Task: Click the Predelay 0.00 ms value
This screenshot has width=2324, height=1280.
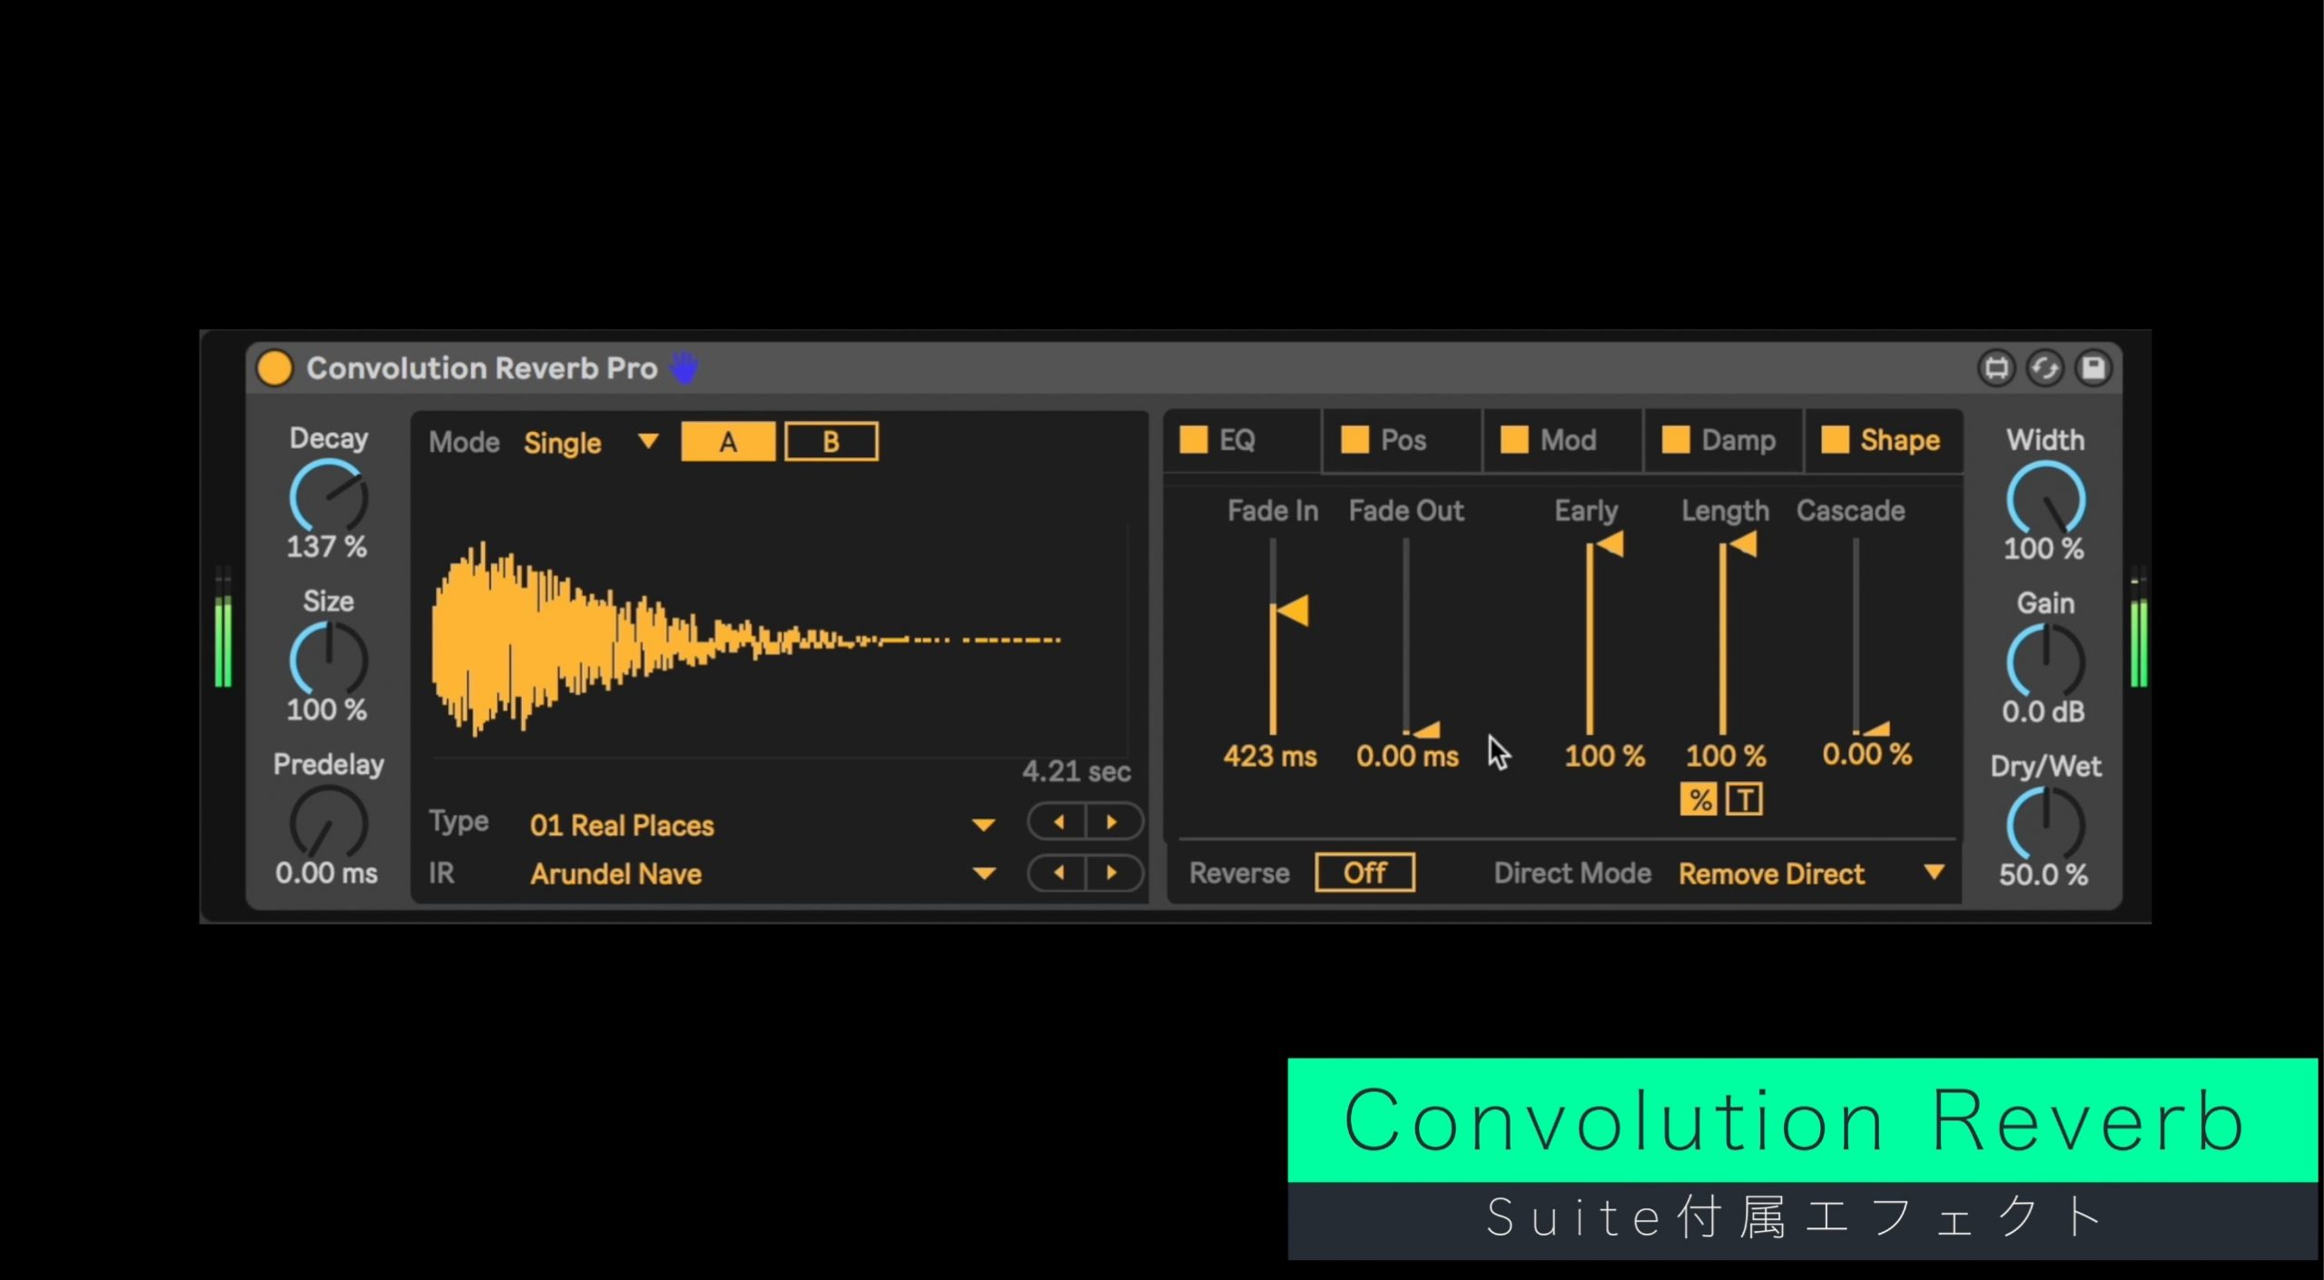Action: coord(327,873)
